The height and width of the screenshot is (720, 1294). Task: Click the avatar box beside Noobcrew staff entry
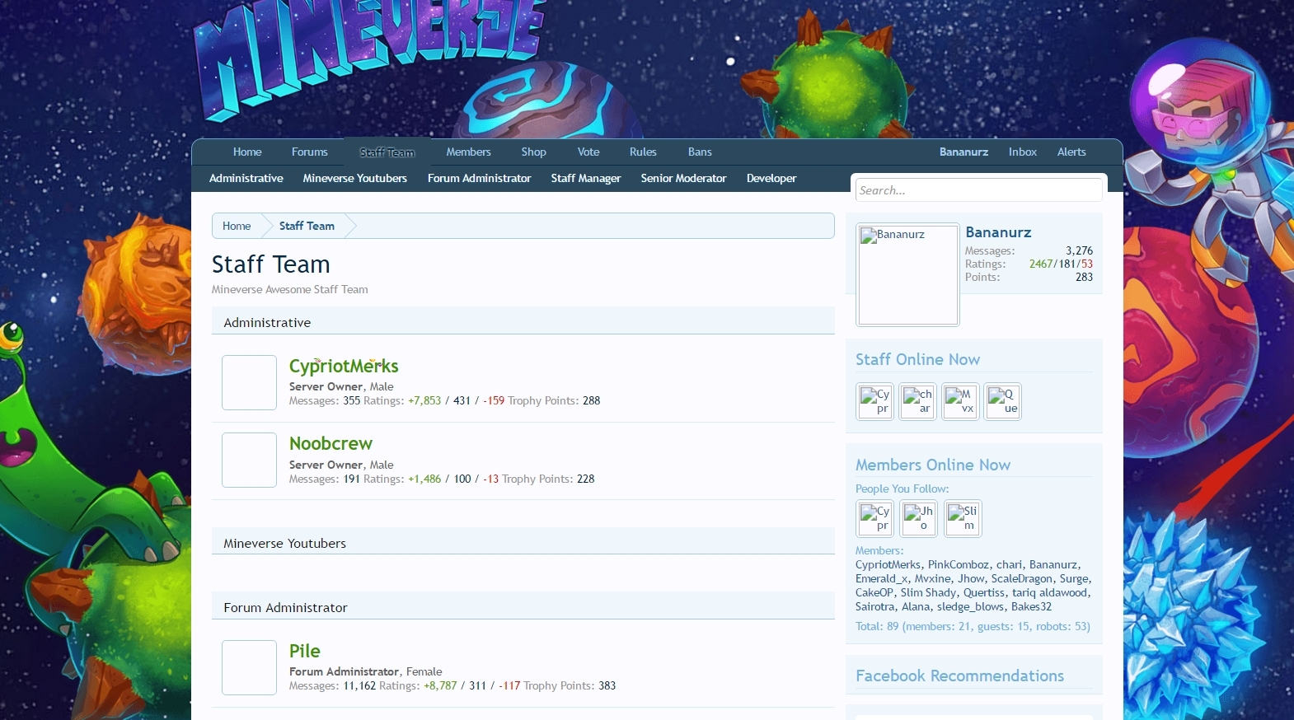click(249, 460)
